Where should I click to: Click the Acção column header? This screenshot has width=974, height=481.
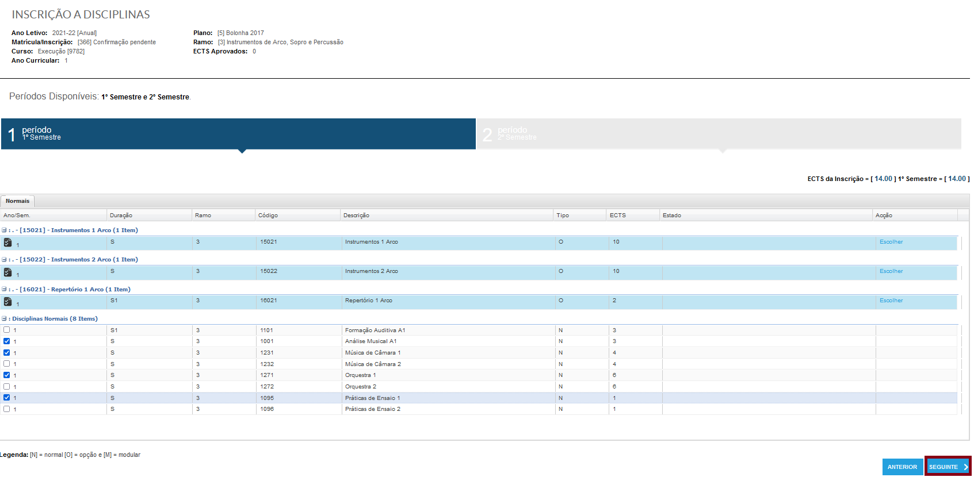(x=915, y=216)
